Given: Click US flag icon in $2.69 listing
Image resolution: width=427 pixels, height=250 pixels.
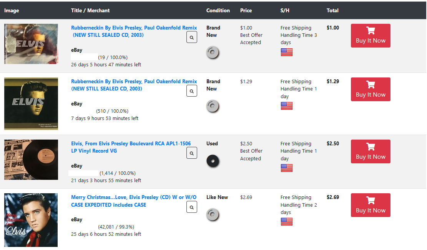Looking at the screenshot, I should (x=286, y=222).
